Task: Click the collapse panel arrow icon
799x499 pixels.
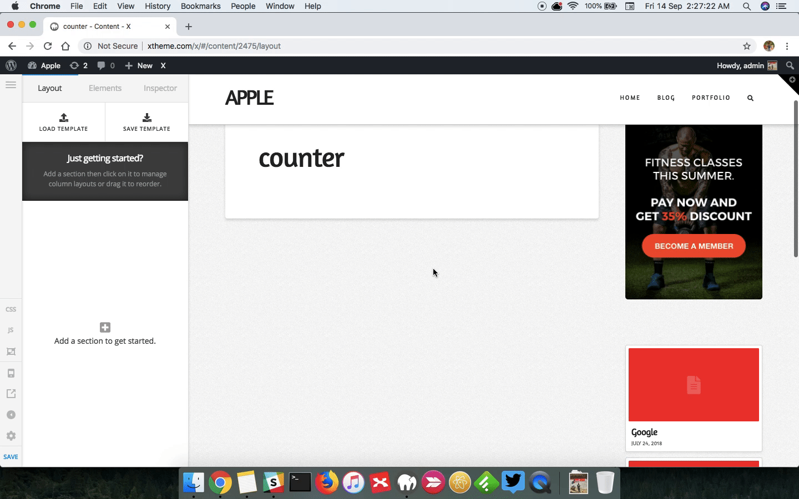Action: pyautogui.click(x=11, y=415)
